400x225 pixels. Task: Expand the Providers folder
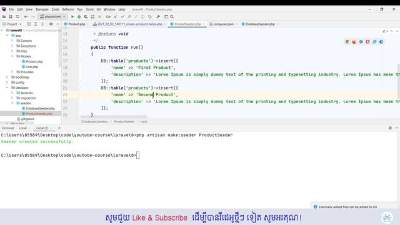pos(12,72)
